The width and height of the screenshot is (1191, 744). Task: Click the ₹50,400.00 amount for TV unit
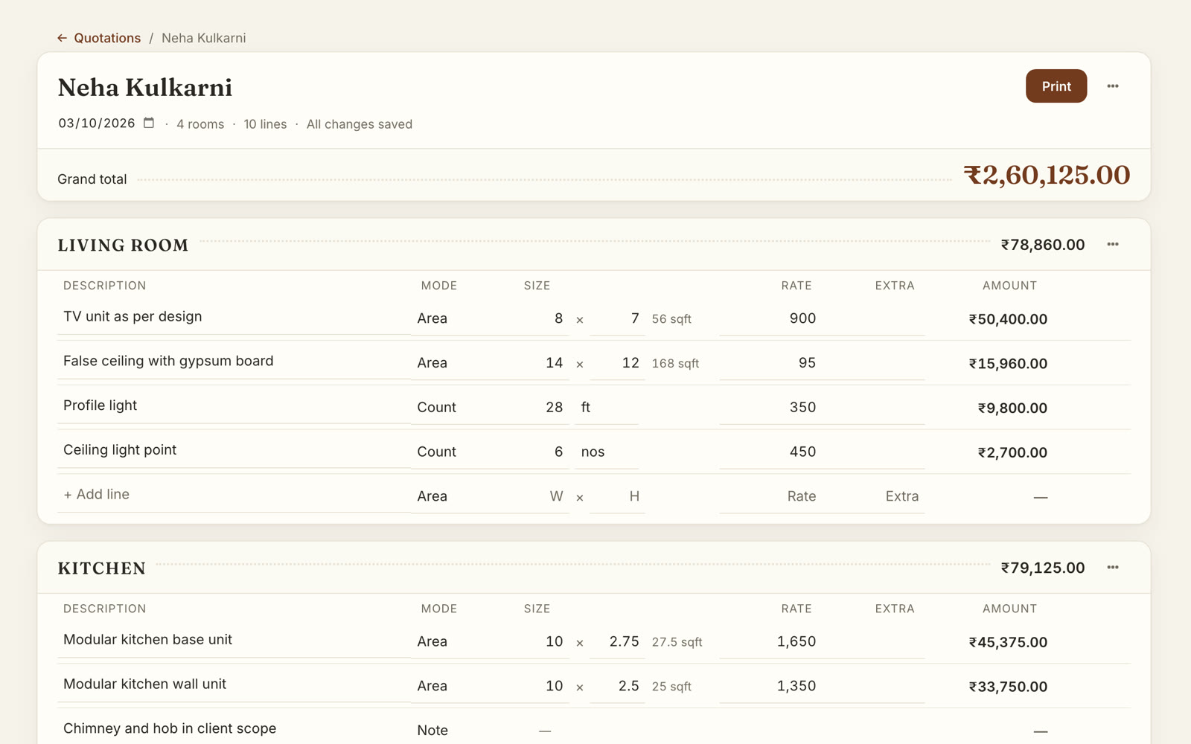pos(1008,319)
